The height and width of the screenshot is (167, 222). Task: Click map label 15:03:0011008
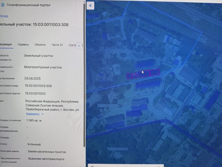tap(118, 149)
